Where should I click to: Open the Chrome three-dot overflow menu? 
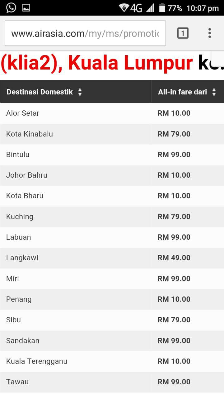tap(210, 33)
